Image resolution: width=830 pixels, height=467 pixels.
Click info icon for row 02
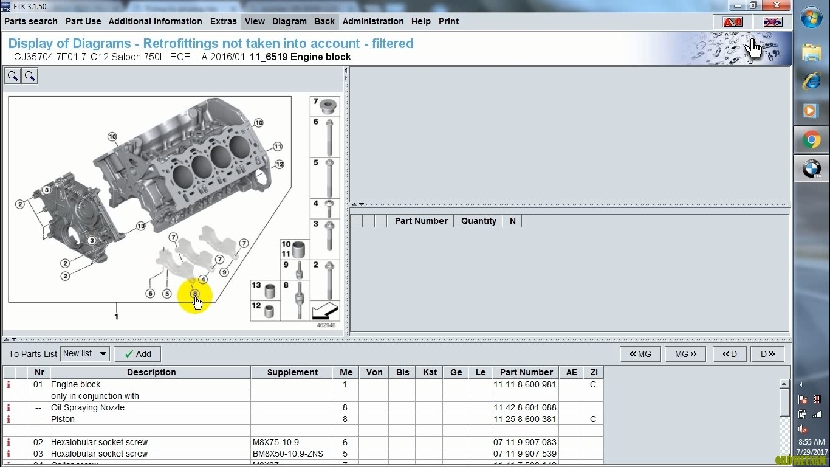(9, 442)
